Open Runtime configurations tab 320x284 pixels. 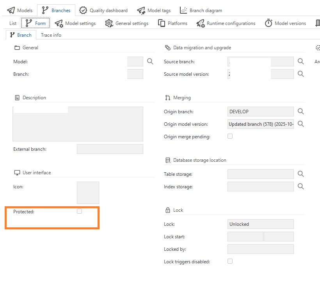coord(226,23)
